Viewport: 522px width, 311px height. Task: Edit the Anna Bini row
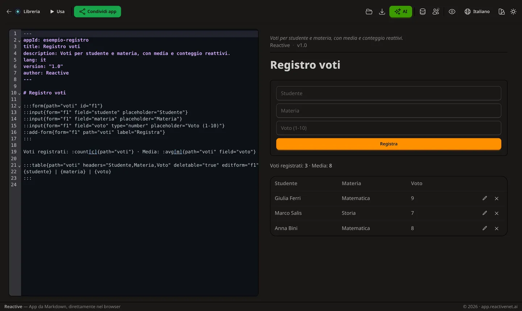click(x=485, y=228)
